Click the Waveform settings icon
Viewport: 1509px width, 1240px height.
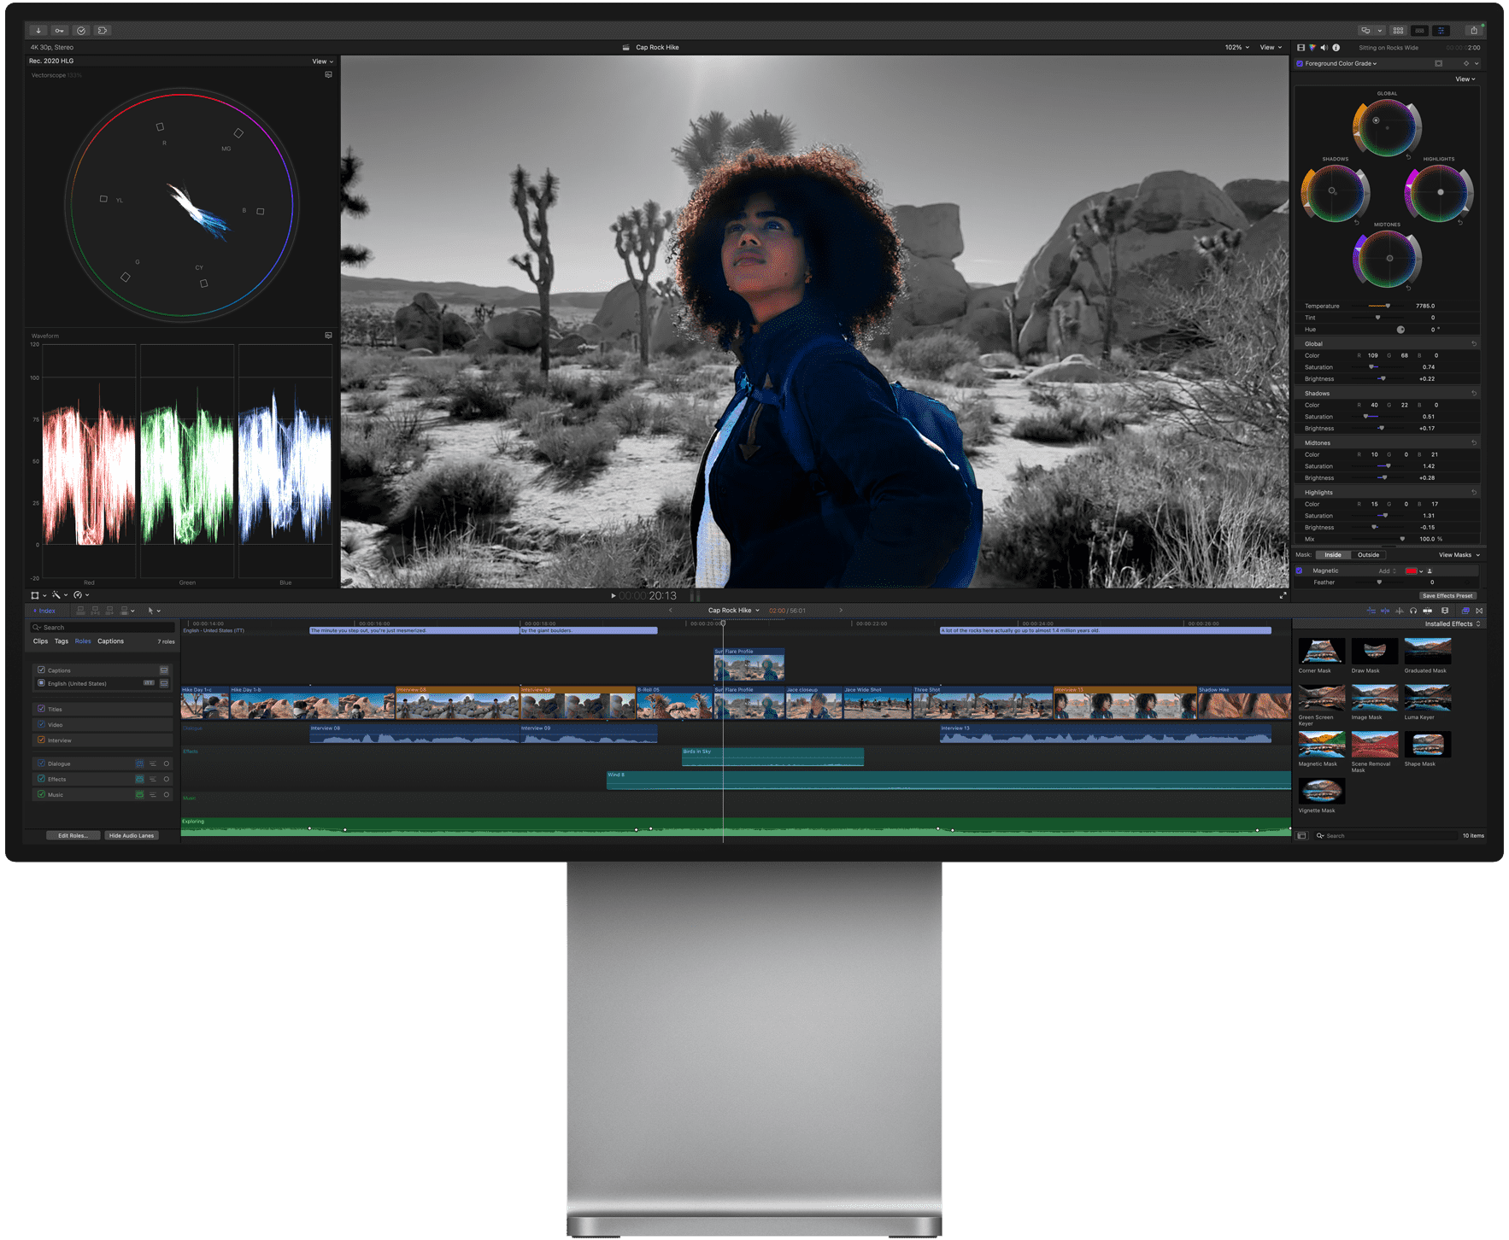(328, 336)
